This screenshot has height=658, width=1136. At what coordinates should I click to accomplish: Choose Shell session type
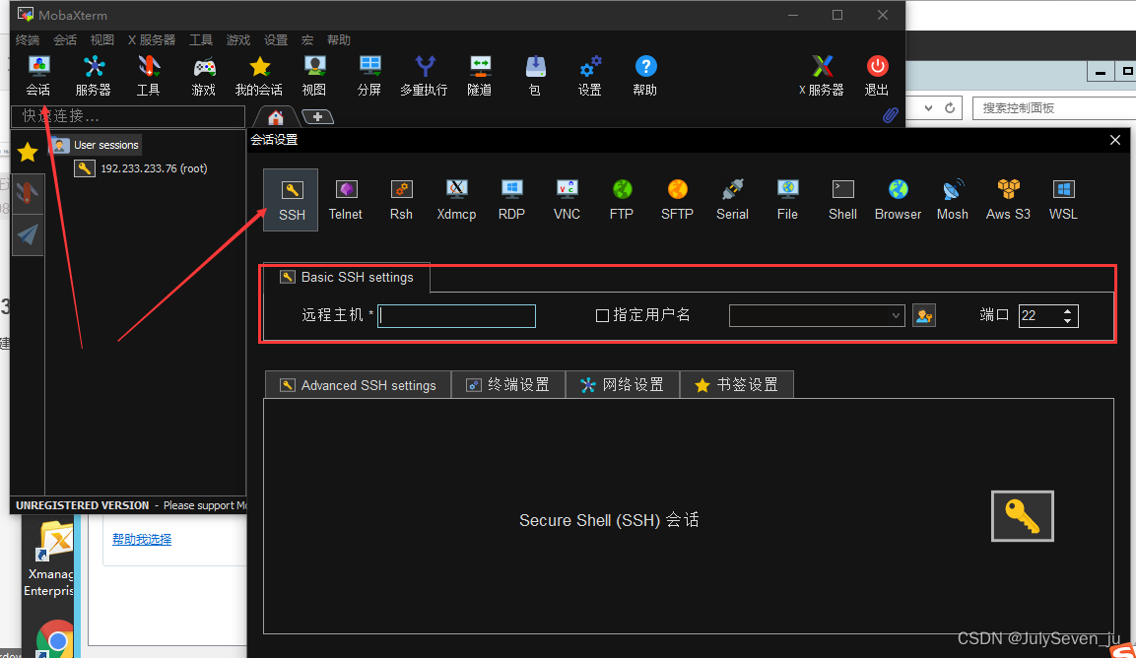842,200
